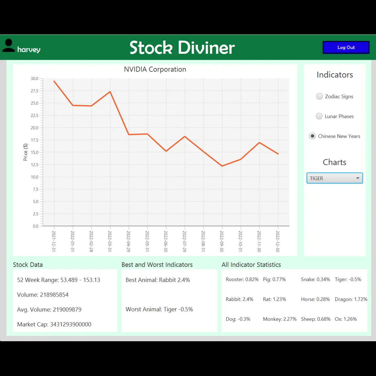The height and width of the screenshot is (376, 376).
Task: Select the Zodiac Signs indicator
Action: [319, 96]
